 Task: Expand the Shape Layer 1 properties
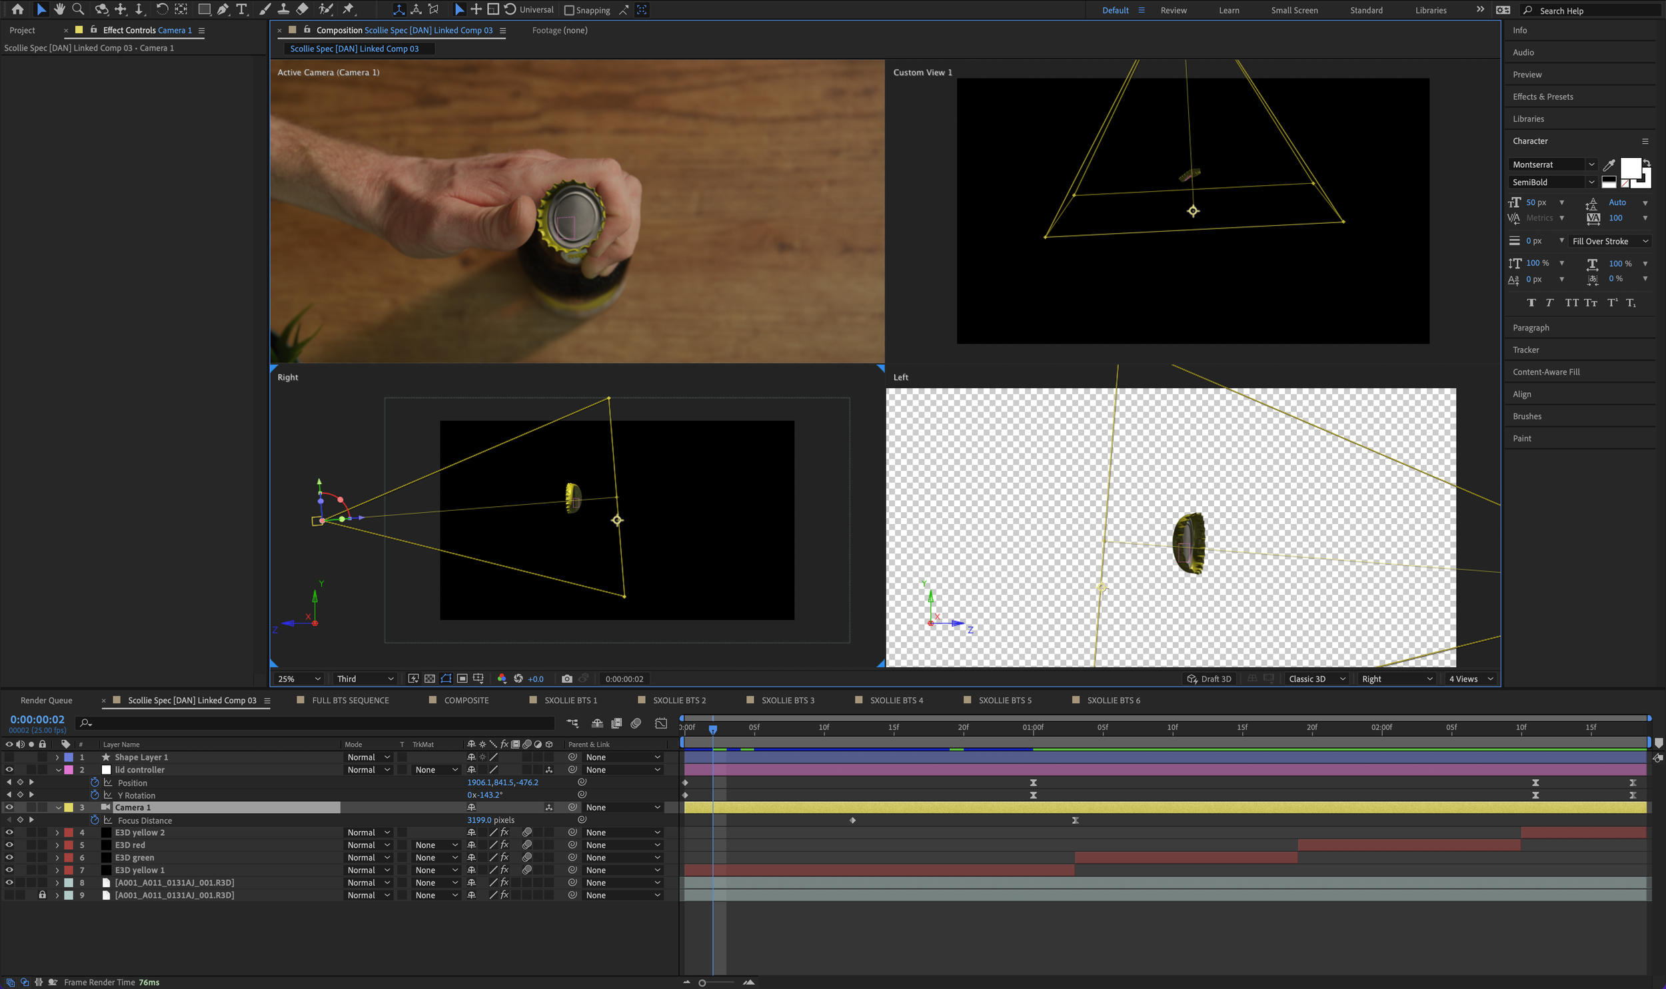coord(57,757)
